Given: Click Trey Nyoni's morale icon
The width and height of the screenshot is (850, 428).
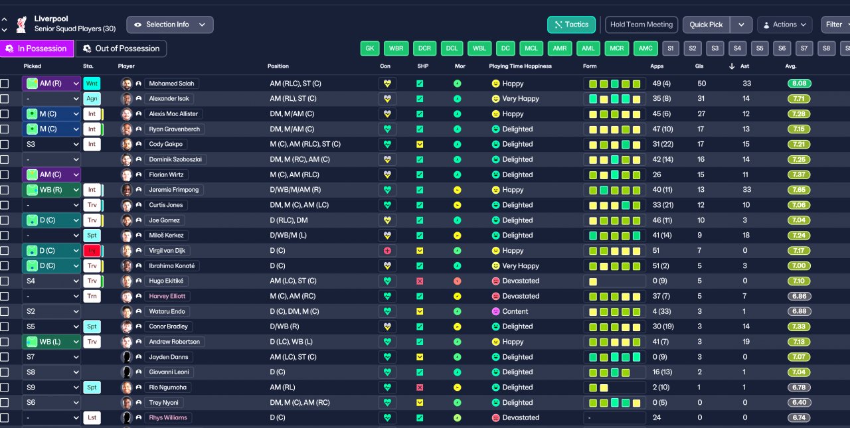Looking at the screenshot, I should point(458,402).
